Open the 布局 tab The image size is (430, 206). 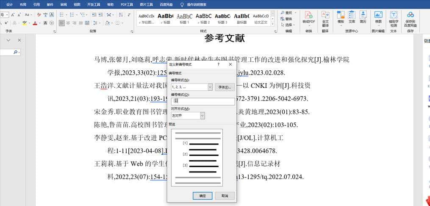coord(23,4)
